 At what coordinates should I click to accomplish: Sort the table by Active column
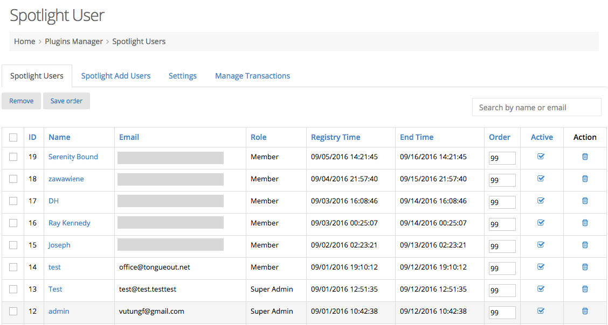[542, 137]
